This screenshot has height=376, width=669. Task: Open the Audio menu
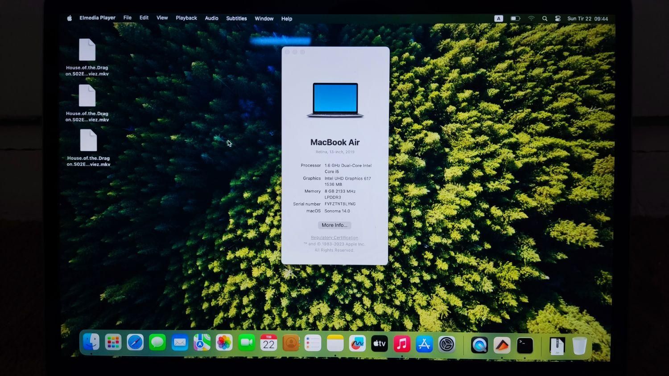[x=211, y=18]
